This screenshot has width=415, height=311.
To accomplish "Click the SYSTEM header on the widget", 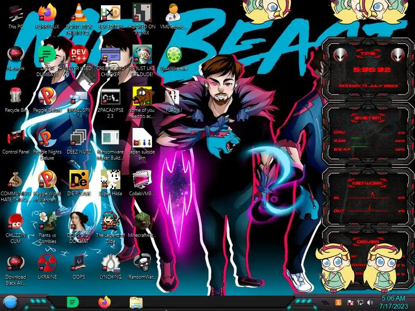I will 368,118.
